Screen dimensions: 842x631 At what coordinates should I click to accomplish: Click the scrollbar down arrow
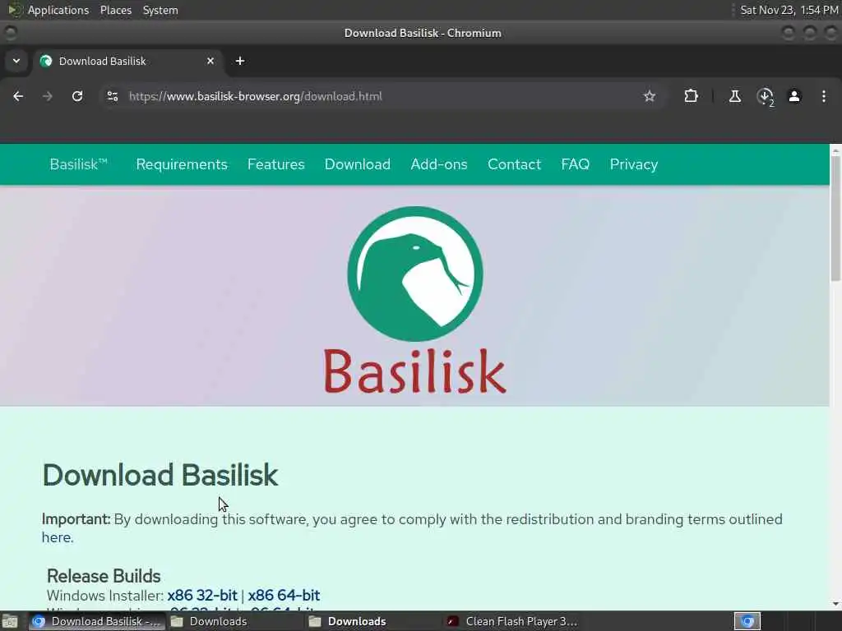pyautogui.click(x=835, y=604)
